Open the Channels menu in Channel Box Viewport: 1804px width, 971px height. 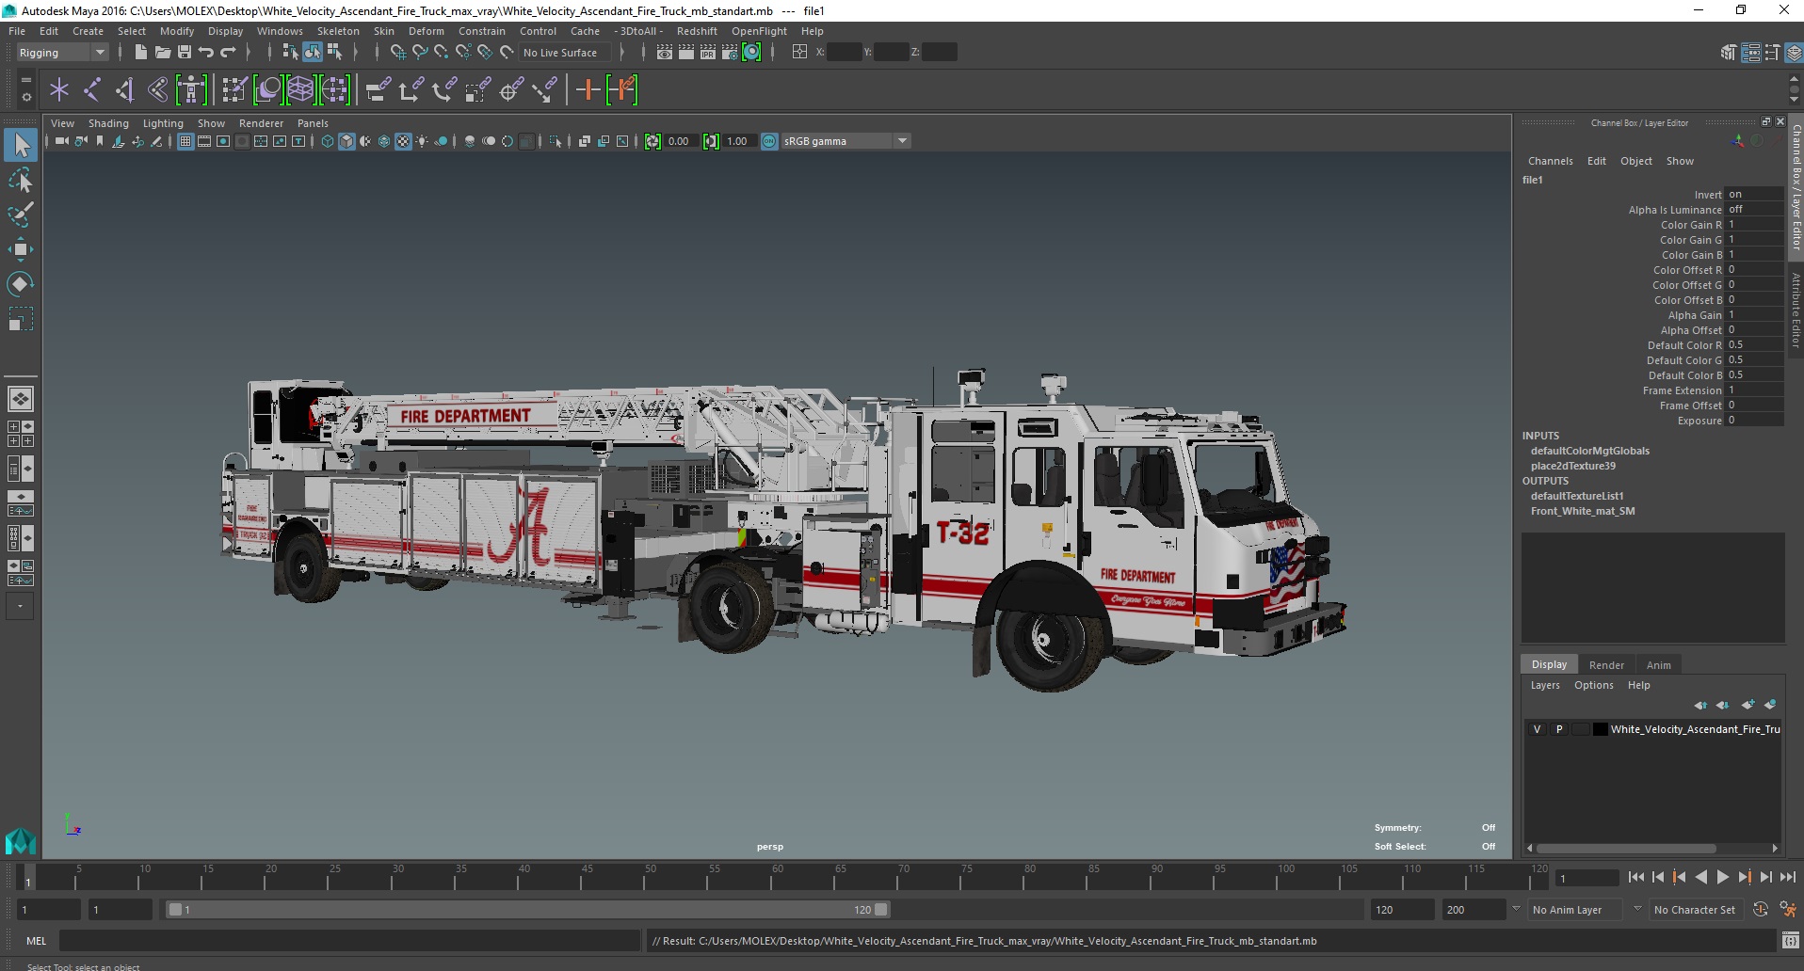tap(1550, 161)
